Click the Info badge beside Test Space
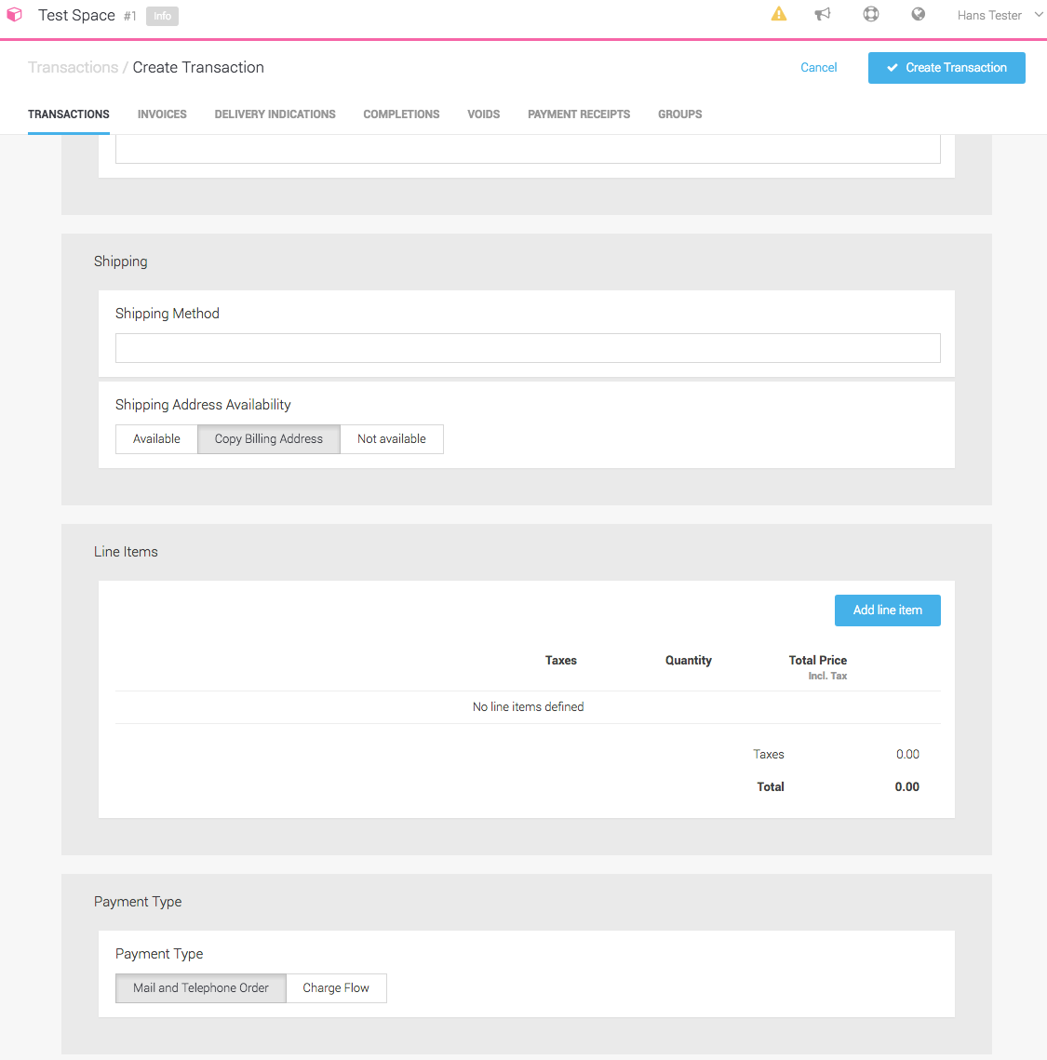The width and height of the screenshot is (1047, 1060). tap(162, 16)
